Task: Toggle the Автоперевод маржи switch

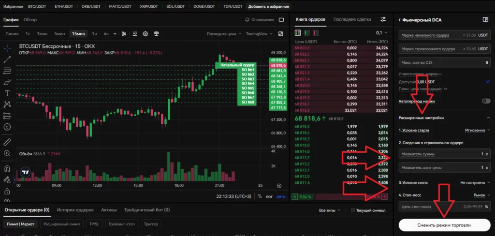Action: tap(485, 102)
